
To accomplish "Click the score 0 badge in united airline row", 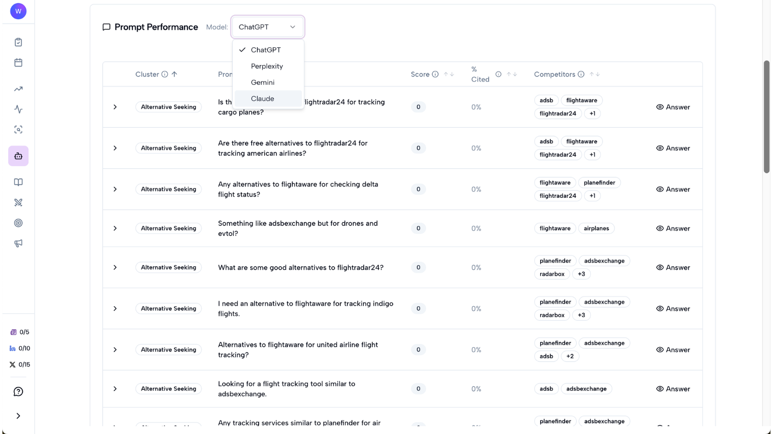I will [x=418, y=350].
